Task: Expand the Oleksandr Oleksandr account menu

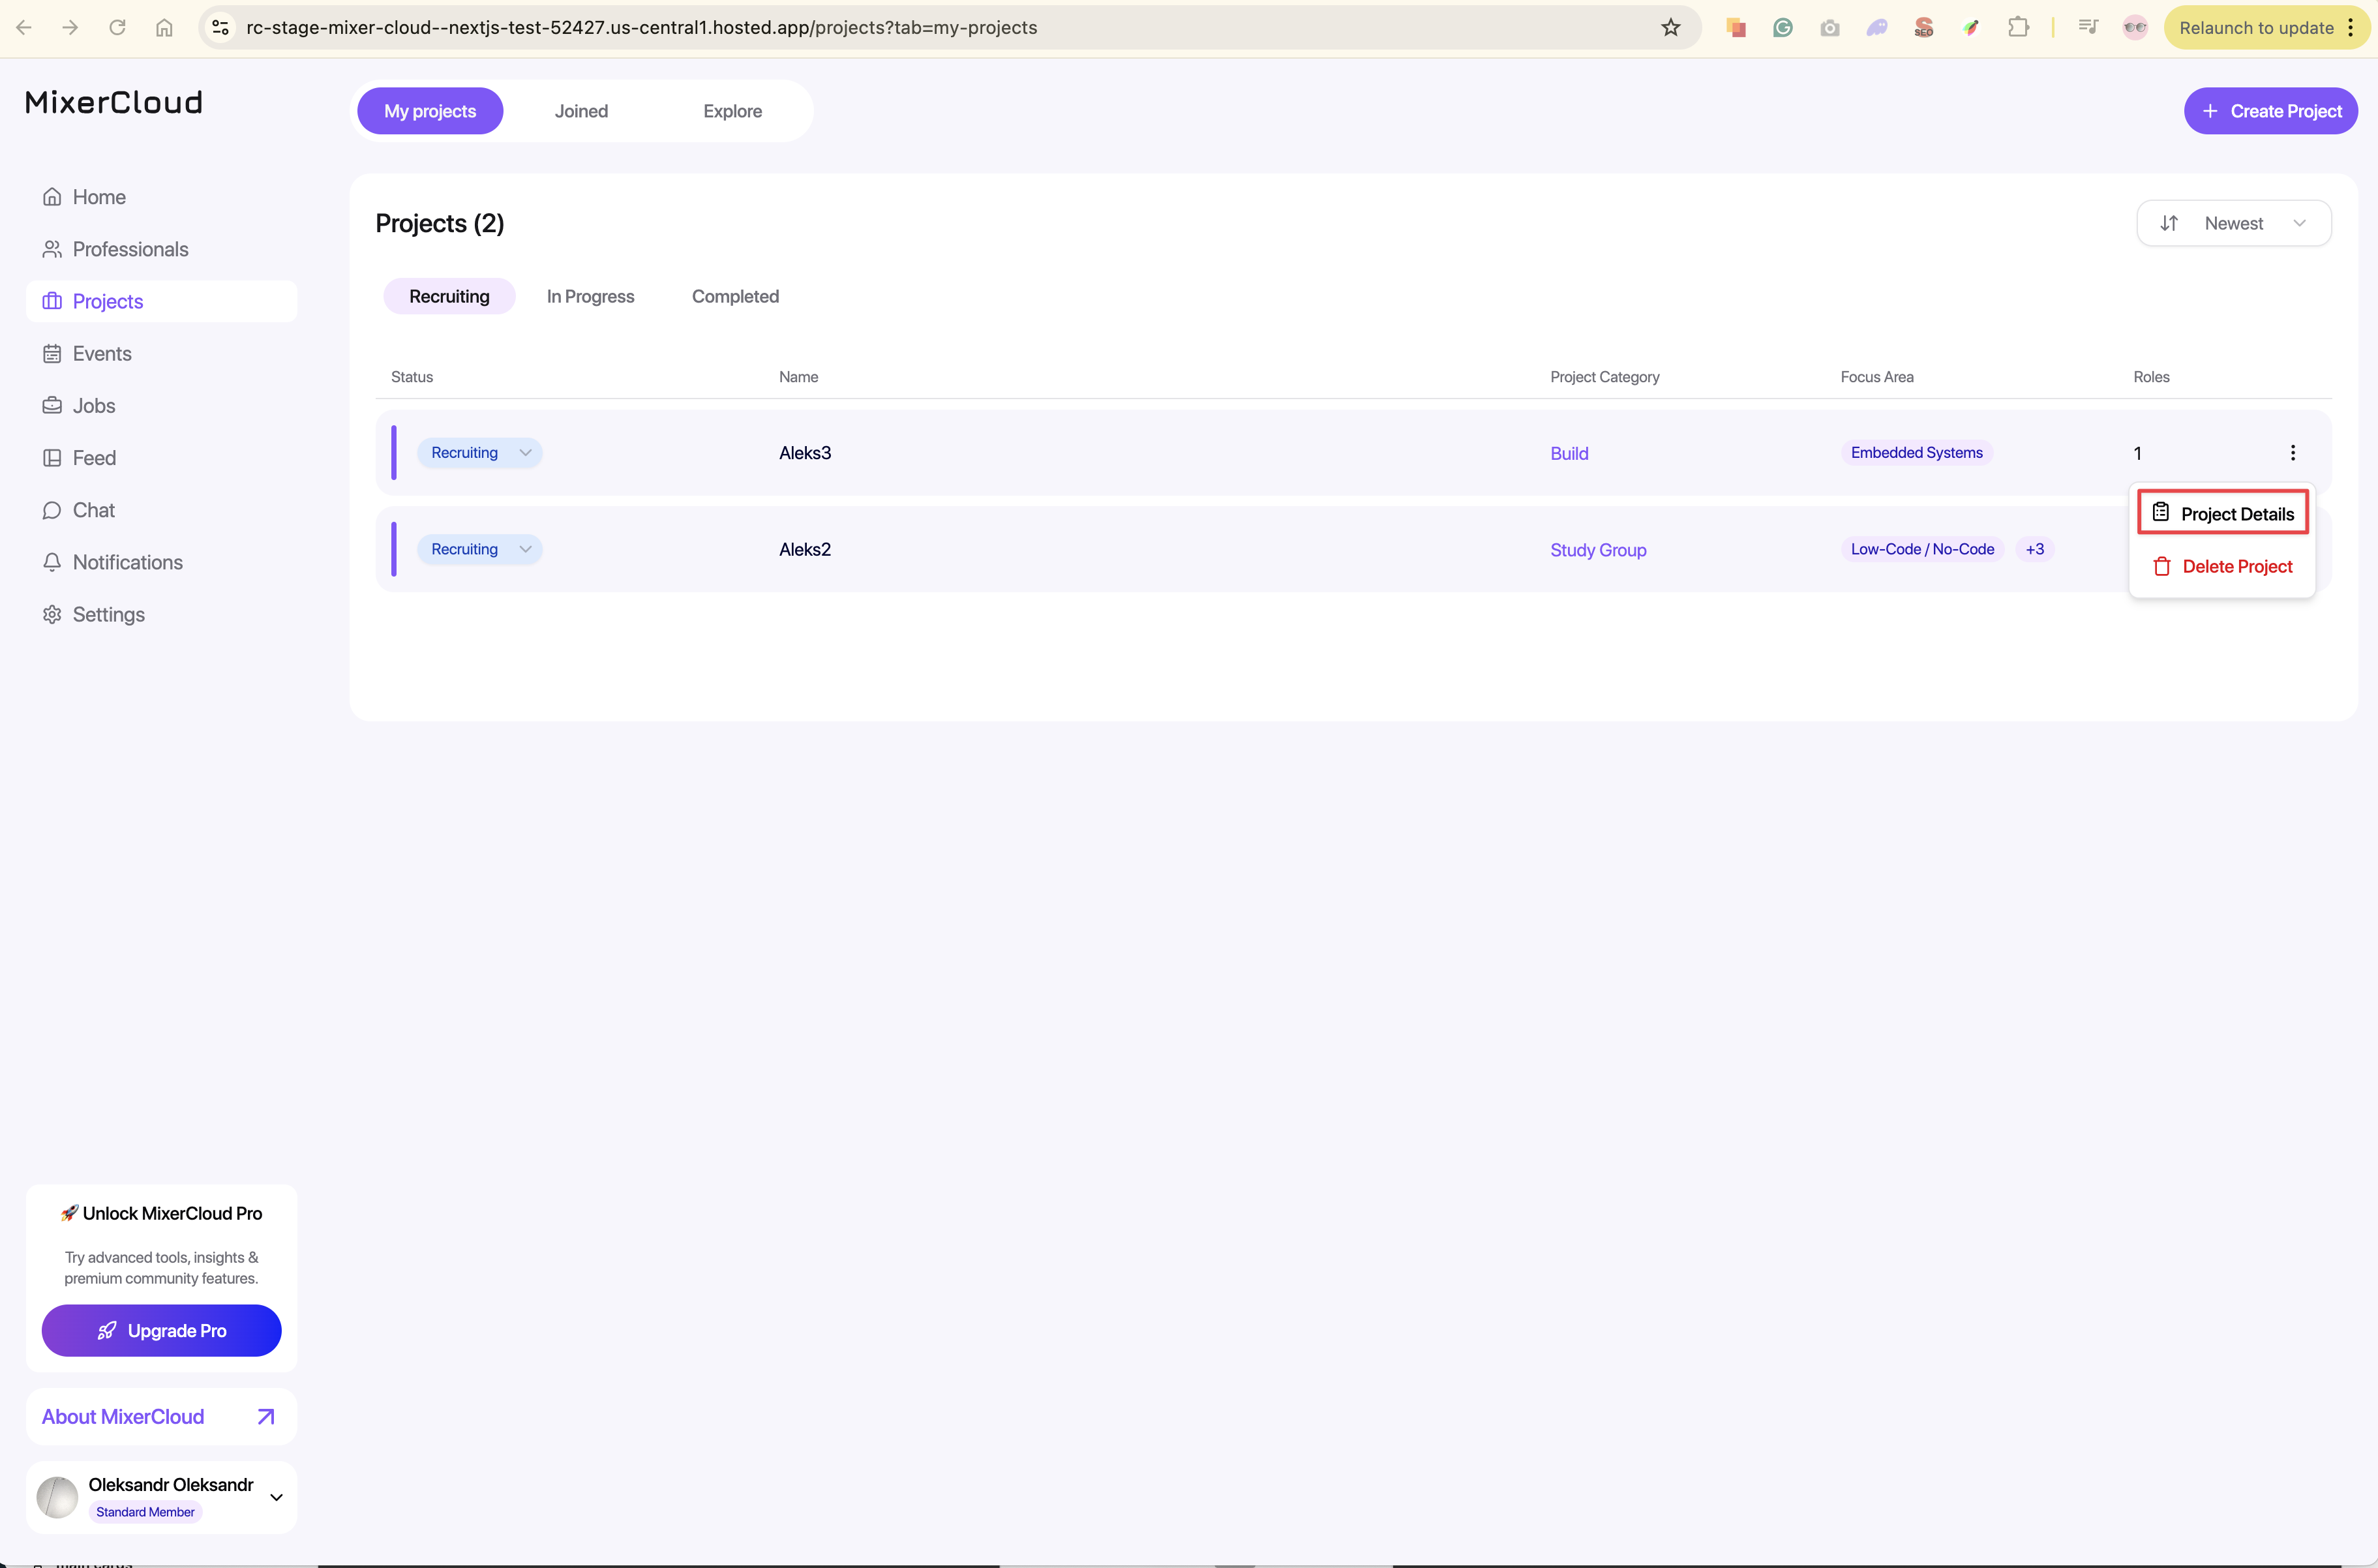Action: tap(276, 1497)
